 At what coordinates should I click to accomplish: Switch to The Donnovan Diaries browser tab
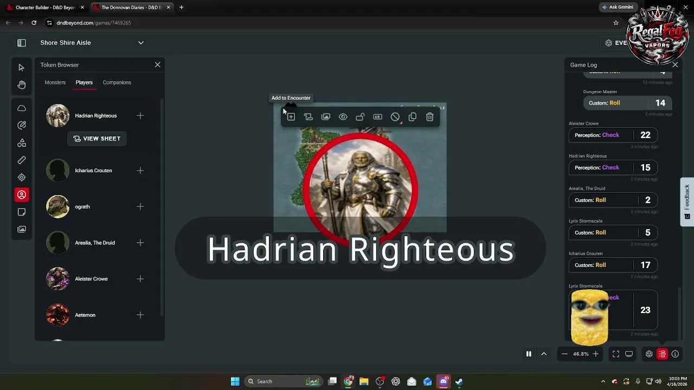coord(131,8)
